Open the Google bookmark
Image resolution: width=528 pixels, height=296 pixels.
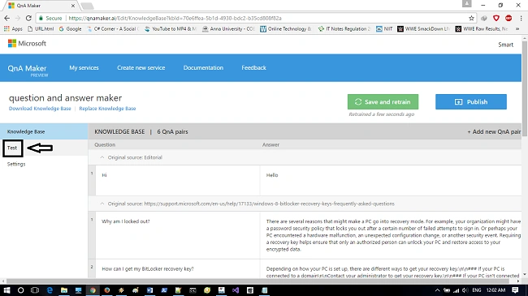pos(70,29)
